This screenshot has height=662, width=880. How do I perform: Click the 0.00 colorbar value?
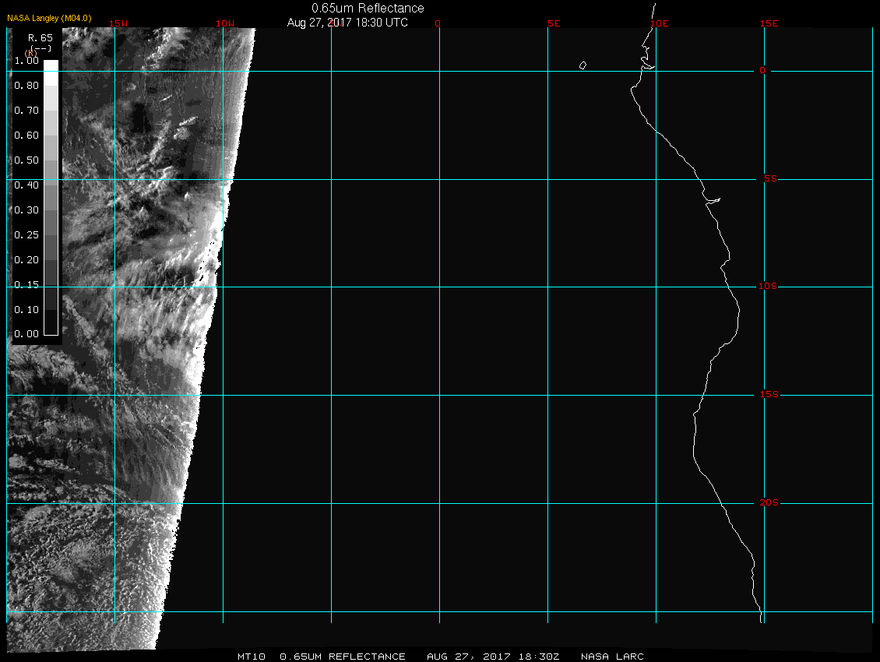pos(26,333)
